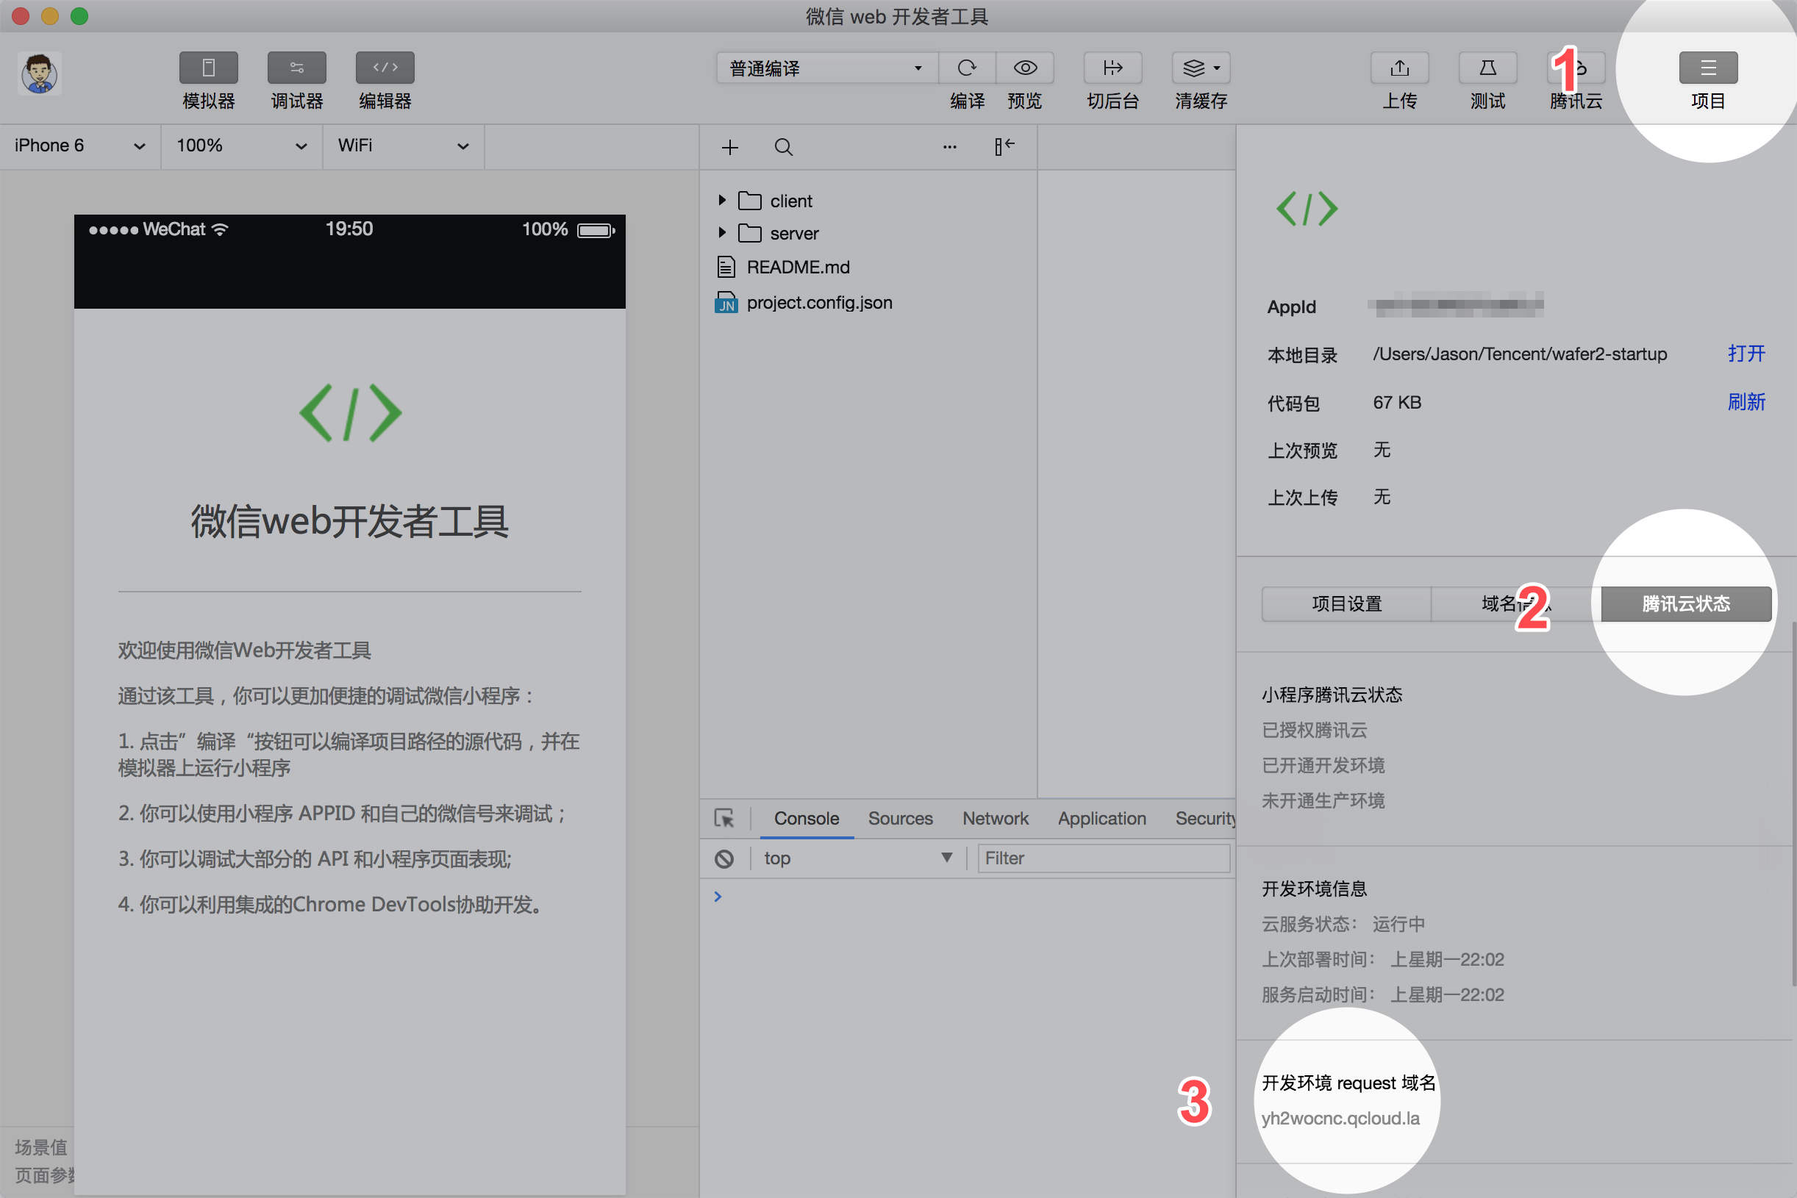1797x1198 pixels.
Task: Toggle the simulator (模拟器) panel
Action: (208, 68)
